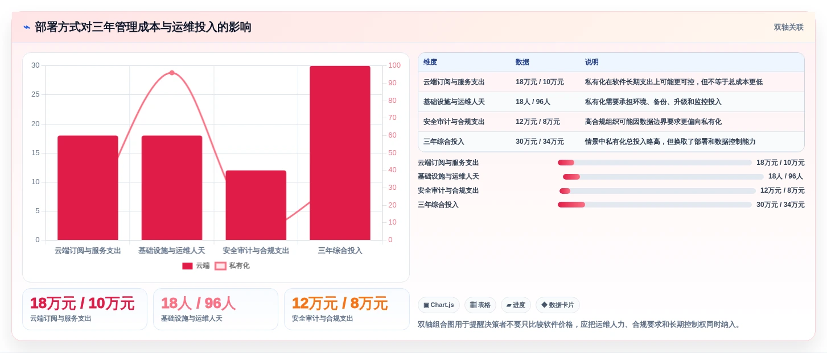Select the 进度 tag chip
The width and height of the screenshot is (827, 353).
pos(516,305)
